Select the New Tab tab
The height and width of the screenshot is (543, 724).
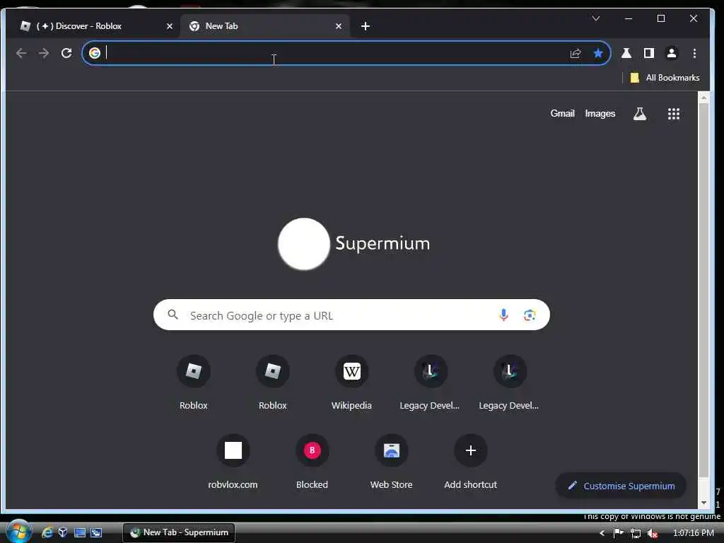pos(265,26)
